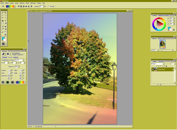This screenshot has height=130, width=177.
Task: Switch to the Général tab in Brosses
Action: tap(4, 57)
